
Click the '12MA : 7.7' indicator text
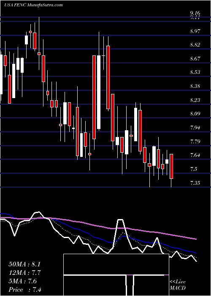coord(25,273)
